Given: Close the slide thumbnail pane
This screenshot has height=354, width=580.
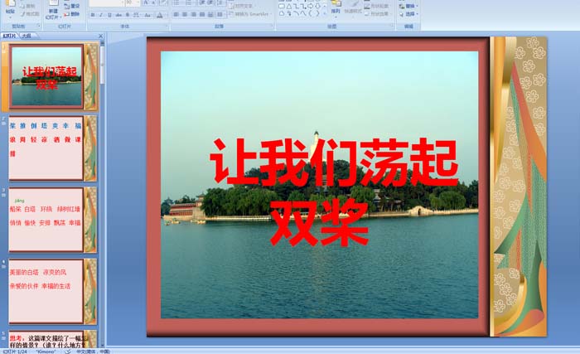Looking at the screenshot, I should coord(100,36).
